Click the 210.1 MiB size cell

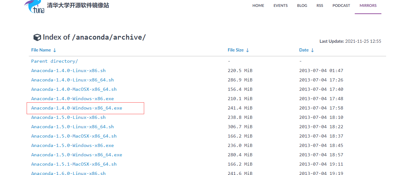240,99
